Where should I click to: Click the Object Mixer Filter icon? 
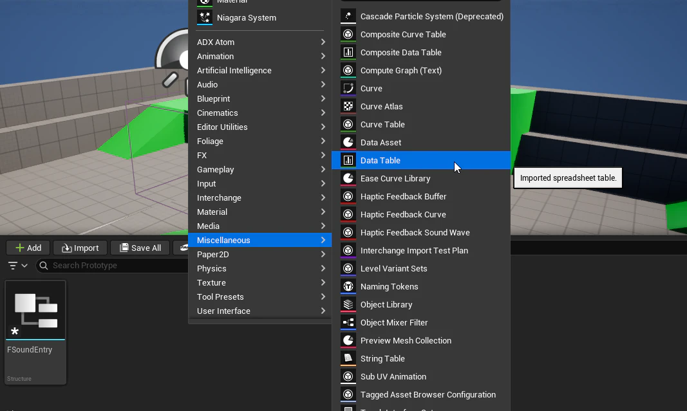348,323
